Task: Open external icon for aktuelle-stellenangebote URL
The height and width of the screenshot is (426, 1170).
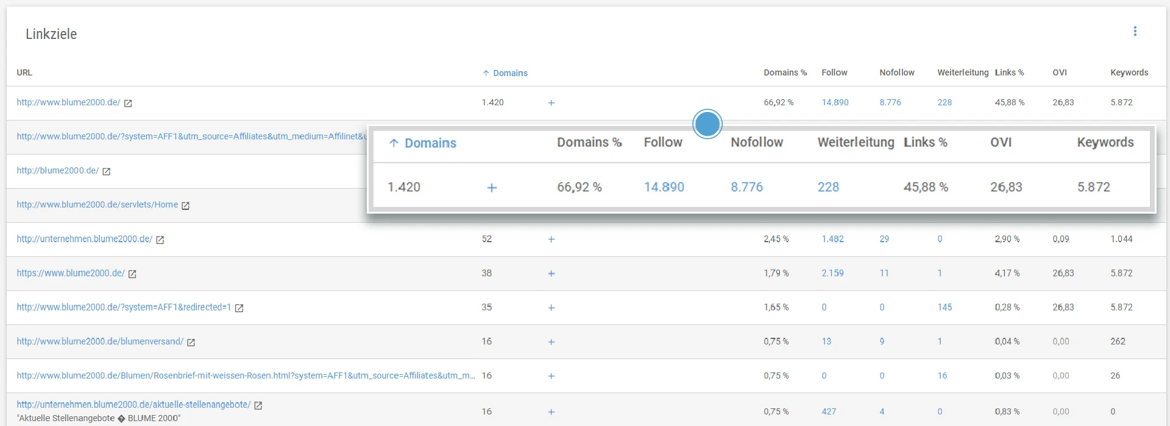Action: tap(258, 405)
